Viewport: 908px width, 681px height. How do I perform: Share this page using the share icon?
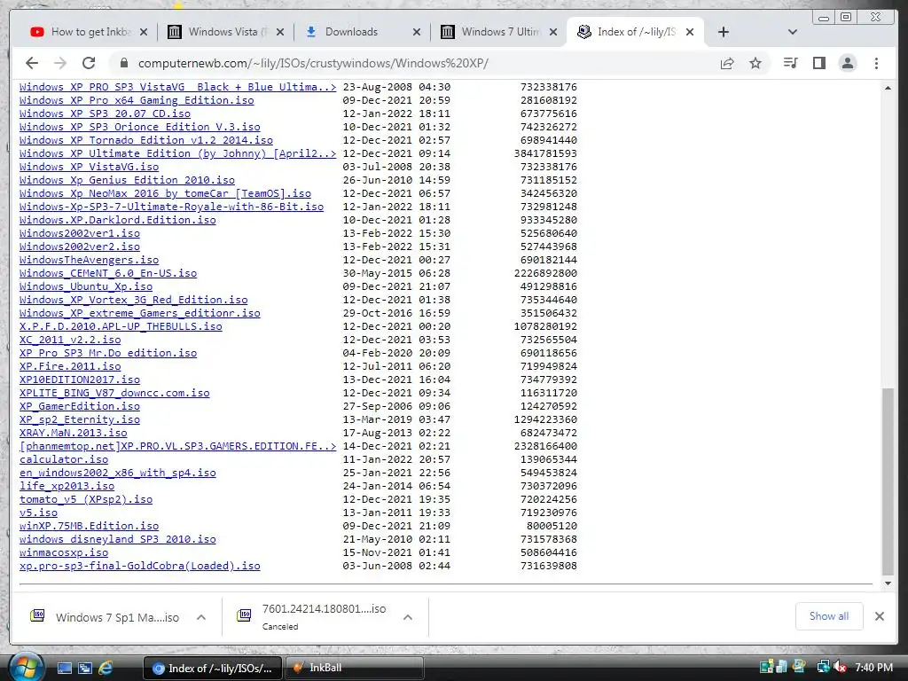tap(727, 63)
